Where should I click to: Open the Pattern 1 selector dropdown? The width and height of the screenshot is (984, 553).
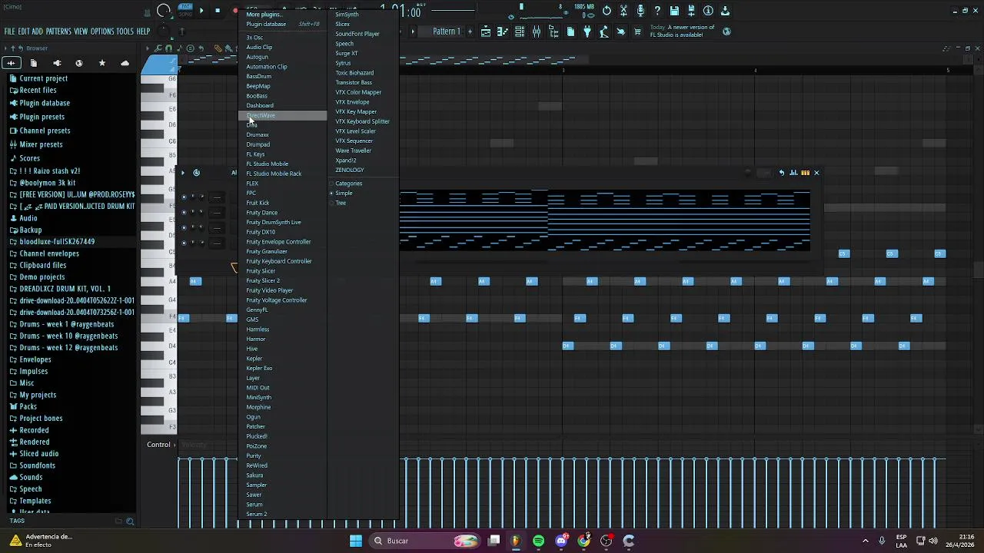[446, 31]
